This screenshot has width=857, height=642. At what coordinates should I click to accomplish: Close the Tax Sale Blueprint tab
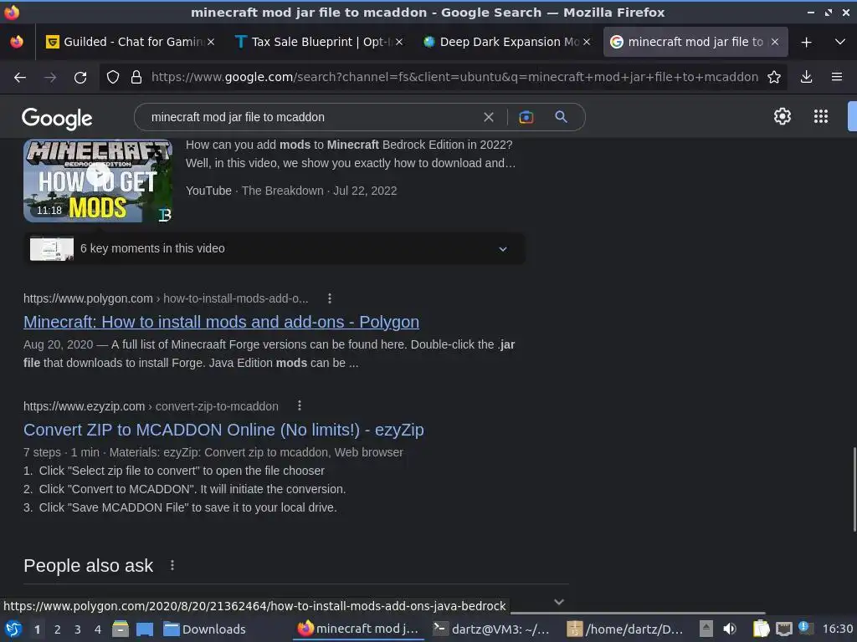399,42
